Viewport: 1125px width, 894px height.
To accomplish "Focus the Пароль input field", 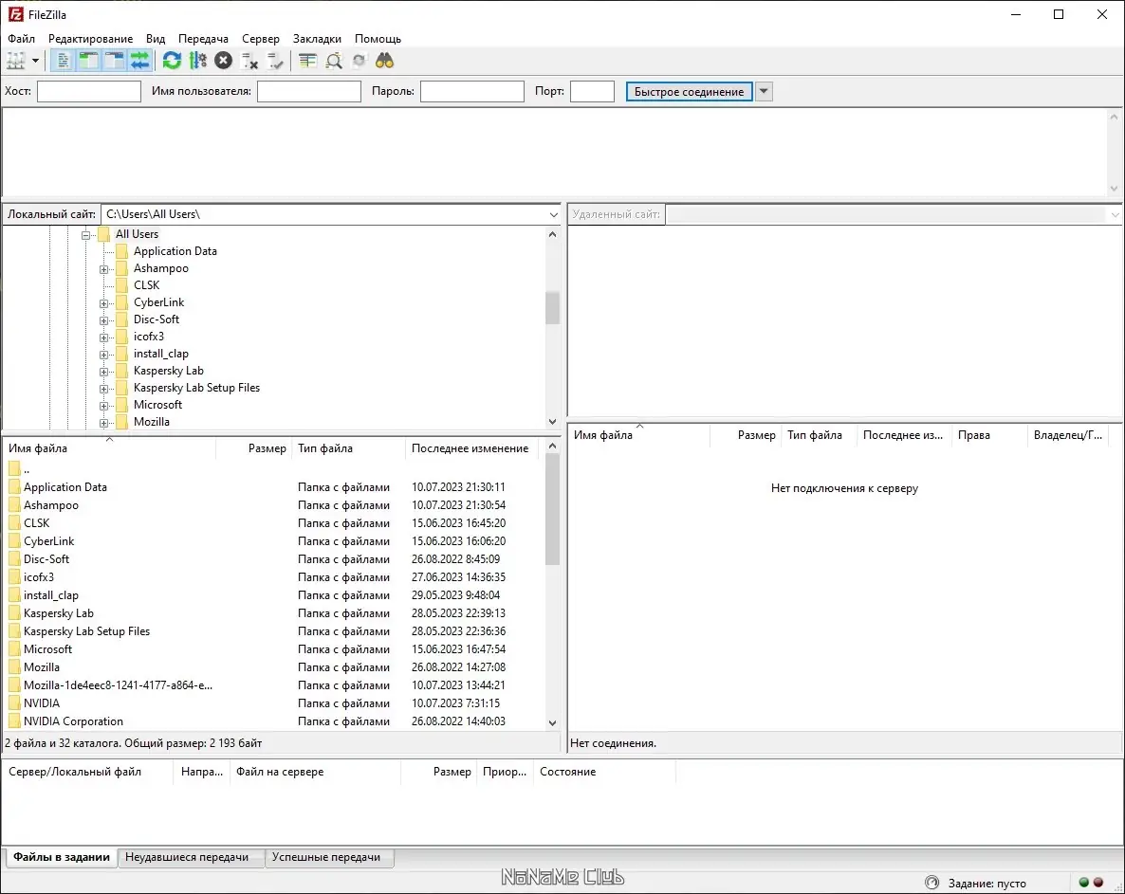I will pos(472,91).
